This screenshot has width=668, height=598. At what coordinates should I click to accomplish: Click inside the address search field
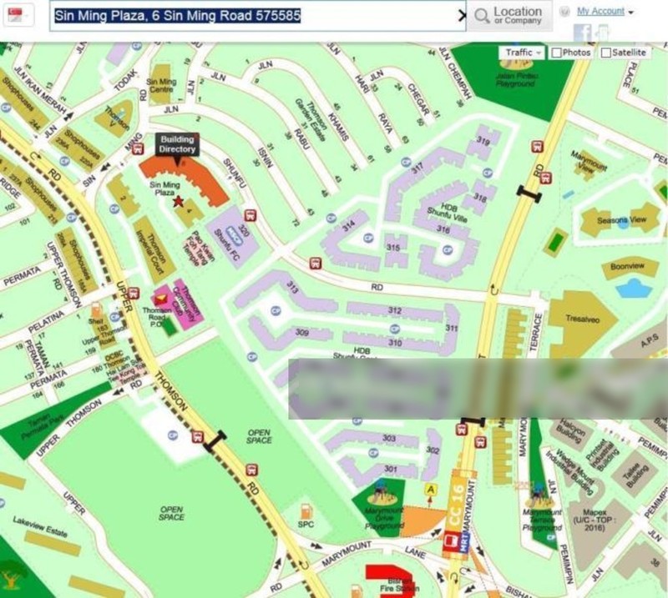(250, 16)
